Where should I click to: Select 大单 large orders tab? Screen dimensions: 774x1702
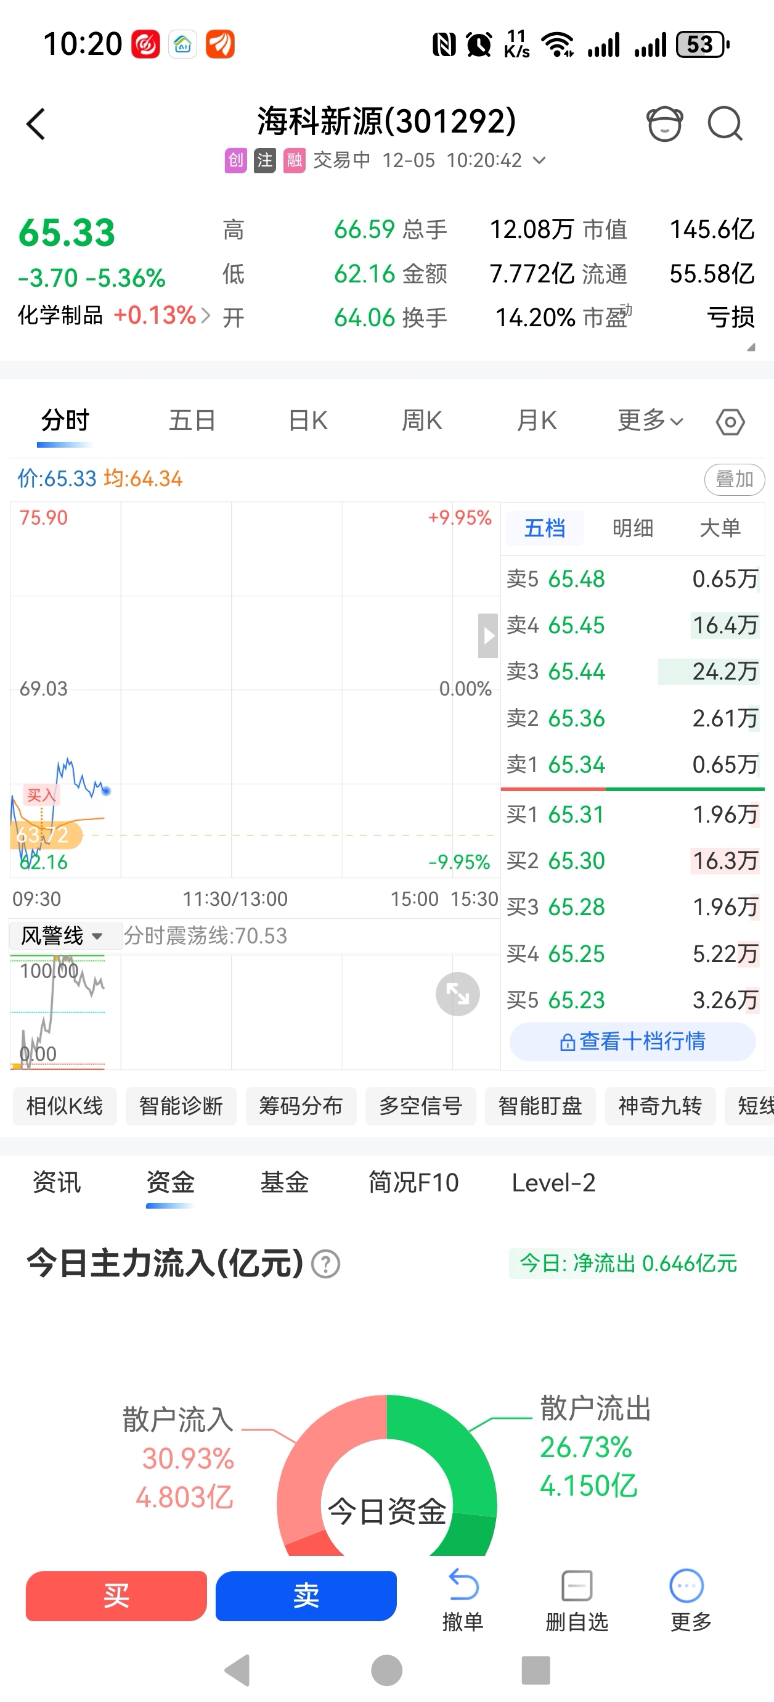[720, 528]
